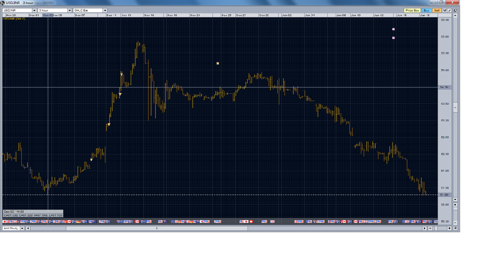Click the orange Sell button
The image size is (497, 267).
[437, 10]
